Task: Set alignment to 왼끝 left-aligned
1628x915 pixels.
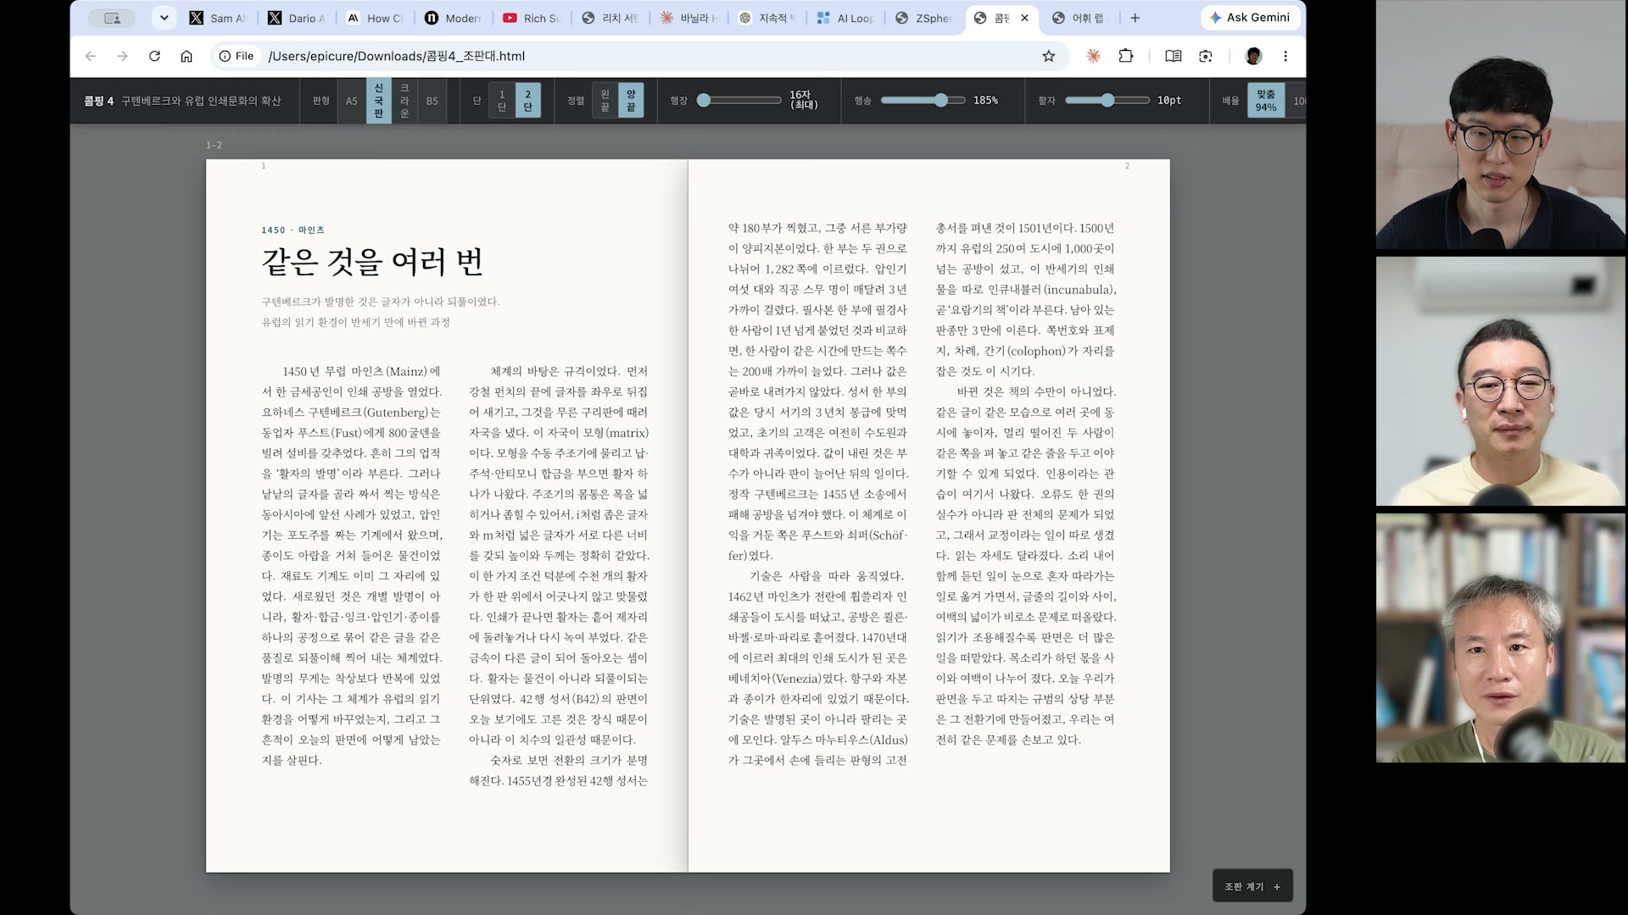Action: [x=605, y=101]
